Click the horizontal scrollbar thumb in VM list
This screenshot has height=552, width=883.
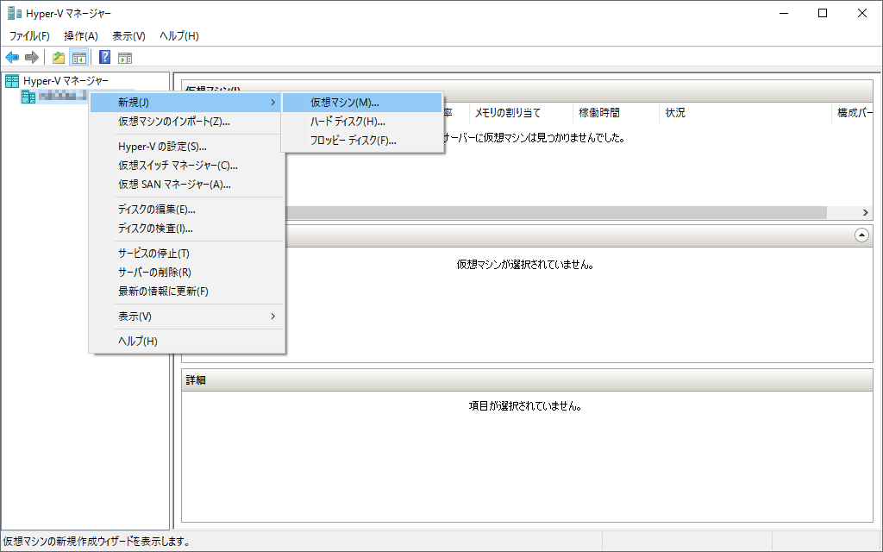[x=556, y=212]
